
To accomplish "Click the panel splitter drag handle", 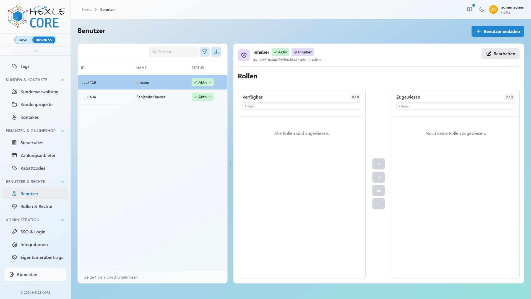I will click(230, 164).
